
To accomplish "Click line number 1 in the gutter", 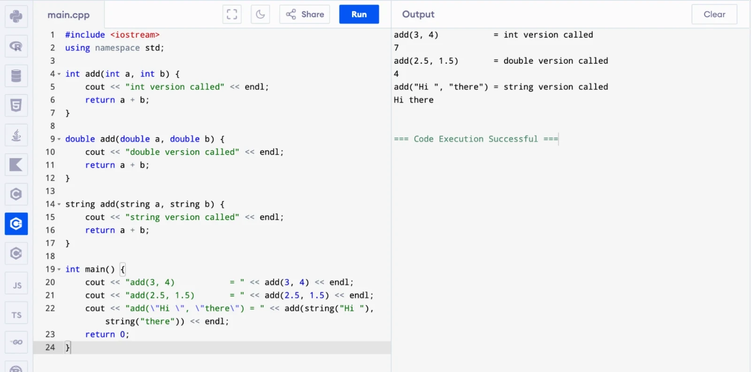I will click(x=53, y=35).
